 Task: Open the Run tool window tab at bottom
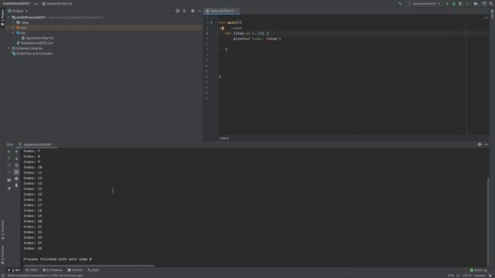pos(14,270)
